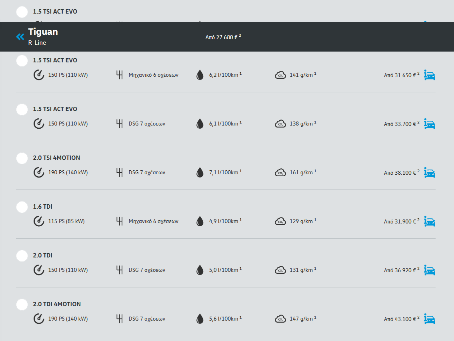
Task: Click the 7,1 l/100km consumption value
Action: pos(225,172)
